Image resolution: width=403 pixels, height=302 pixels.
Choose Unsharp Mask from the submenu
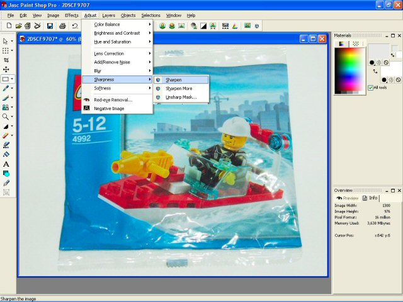tap(181, 98)
